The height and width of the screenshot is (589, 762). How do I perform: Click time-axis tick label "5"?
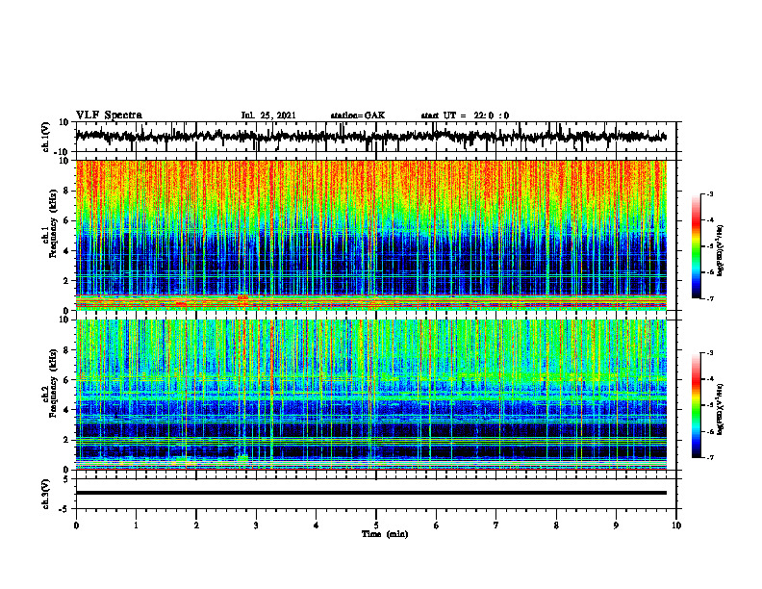click(376, 525)
